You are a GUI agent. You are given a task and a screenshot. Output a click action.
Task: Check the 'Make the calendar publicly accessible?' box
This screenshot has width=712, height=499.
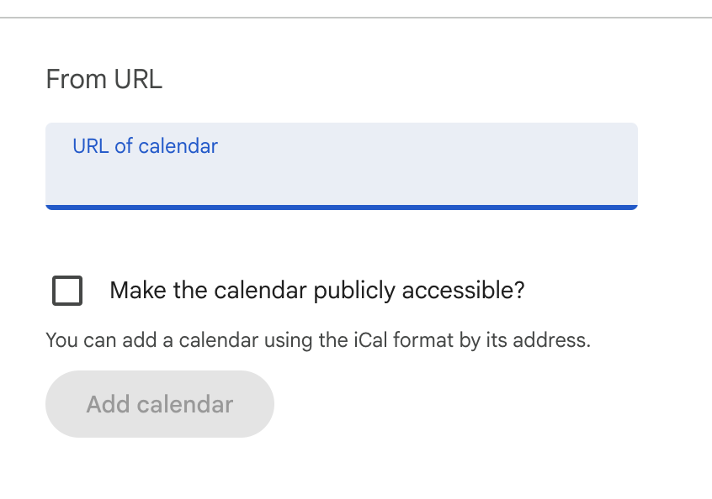coord(66,291)
